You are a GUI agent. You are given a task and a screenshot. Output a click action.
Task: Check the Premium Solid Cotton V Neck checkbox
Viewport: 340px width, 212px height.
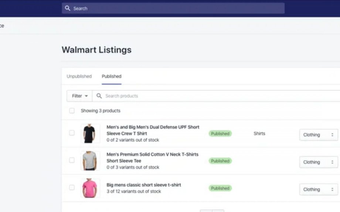[72, 160]
